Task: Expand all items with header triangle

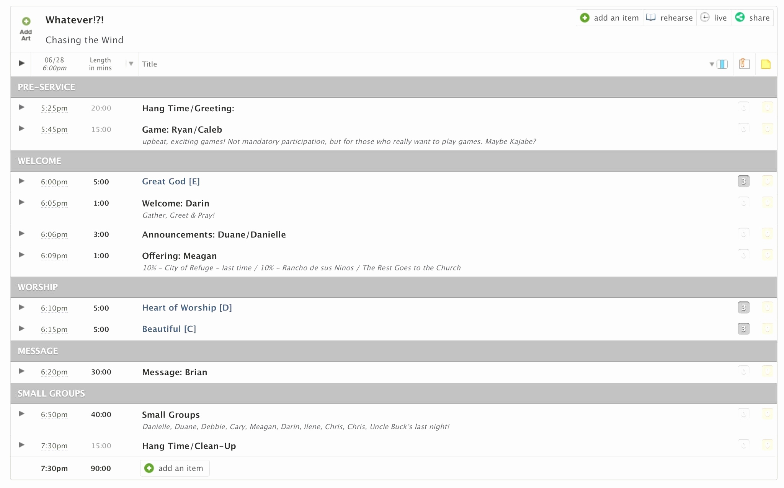Action: [22, 63]
